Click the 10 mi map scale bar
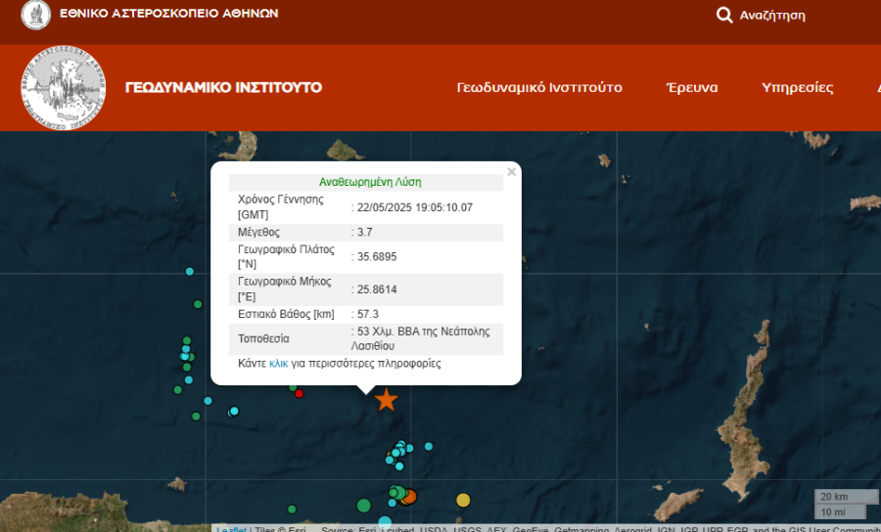881x532 pixels. click(x=841, y=511)
